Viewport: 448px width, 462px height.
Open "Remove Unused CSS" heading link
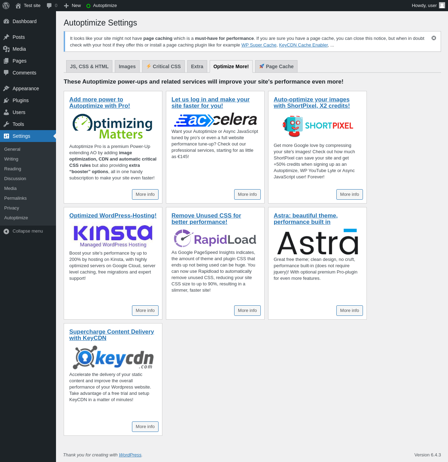click(206, 219)
